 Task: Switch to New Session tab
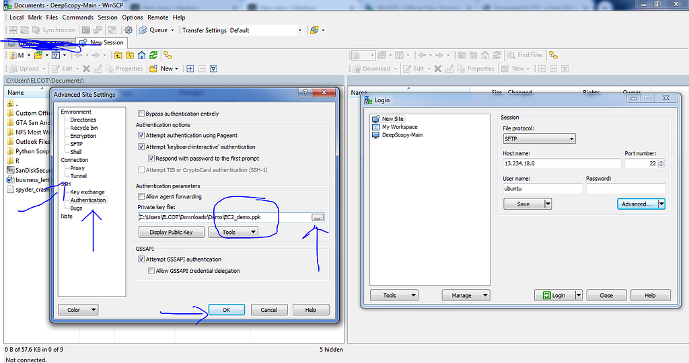[x=102, y=42]
